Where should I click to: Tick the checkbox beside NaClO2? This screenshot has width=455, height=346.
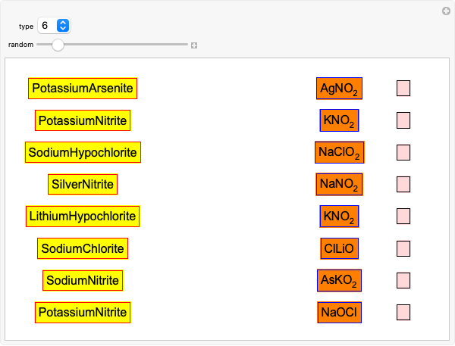tap(403, 152)
